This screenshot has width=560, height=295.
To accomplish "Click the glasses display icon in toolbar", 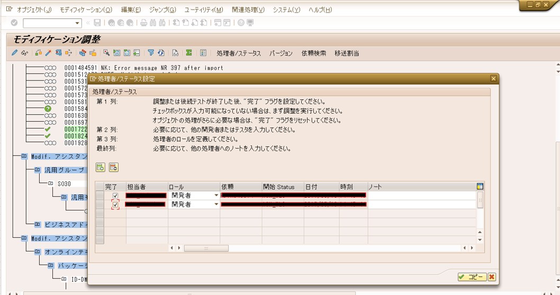I will tap(24, 53).
